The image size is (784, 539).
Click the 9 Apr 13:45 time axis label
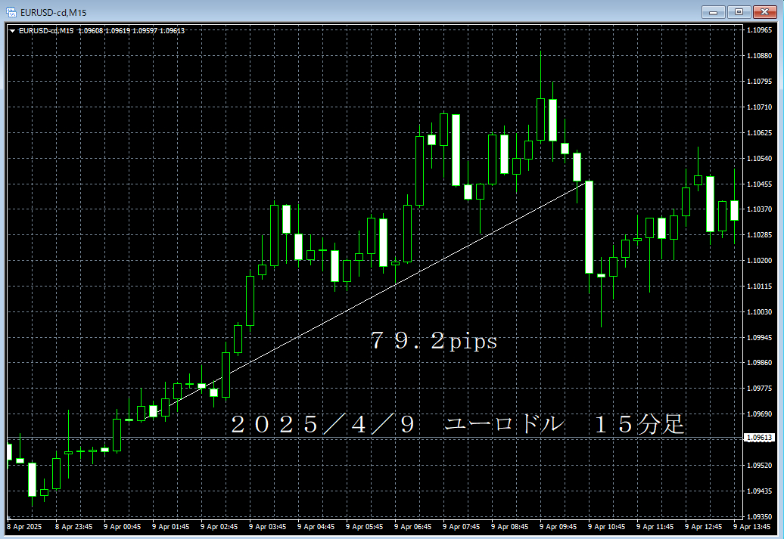[752, 527]
